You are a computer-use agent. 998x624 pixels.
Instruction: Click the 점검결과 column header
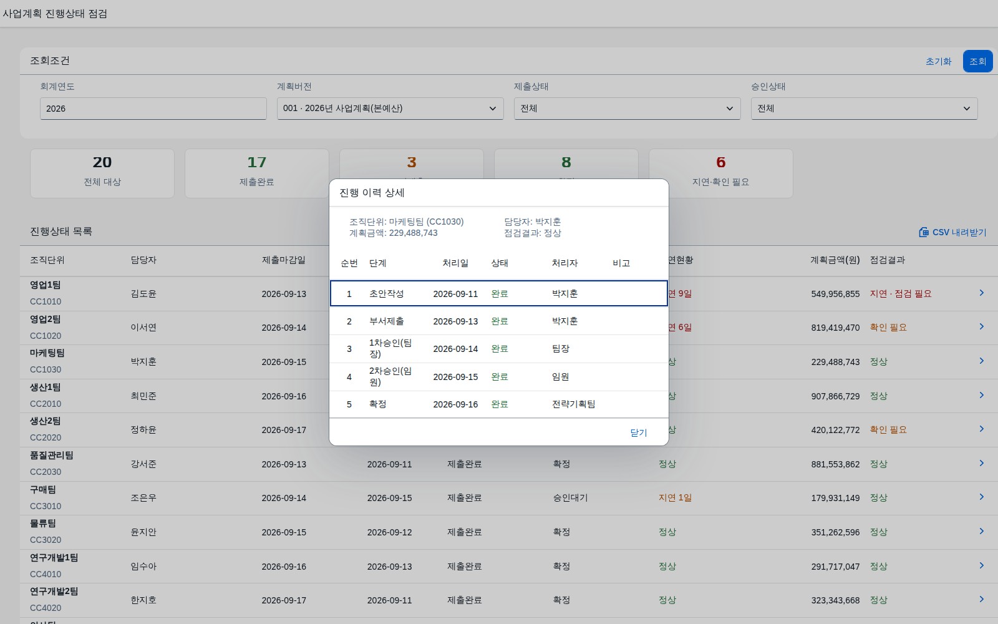pyautogui.click(x=888, y=260)
